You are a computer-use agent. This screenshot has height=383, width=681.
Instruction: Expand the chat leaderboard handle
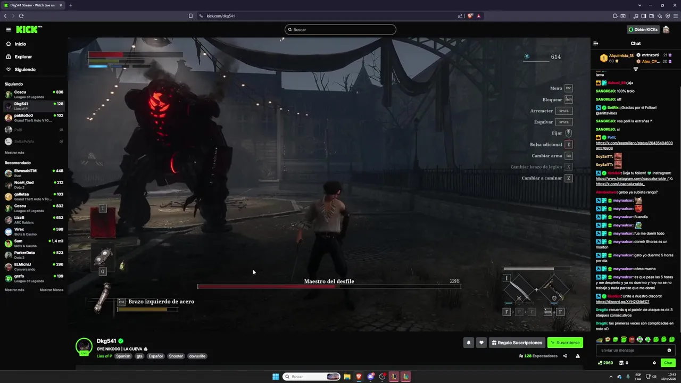tap(636, 69)
